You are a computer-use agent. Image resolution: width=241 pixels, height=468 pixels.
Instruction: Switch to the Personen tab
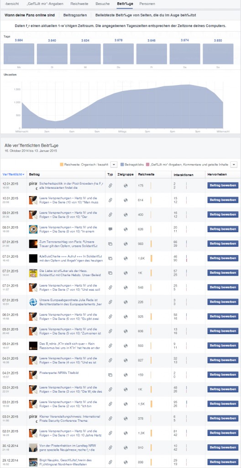pyautogui.click(x=147, y=4)
